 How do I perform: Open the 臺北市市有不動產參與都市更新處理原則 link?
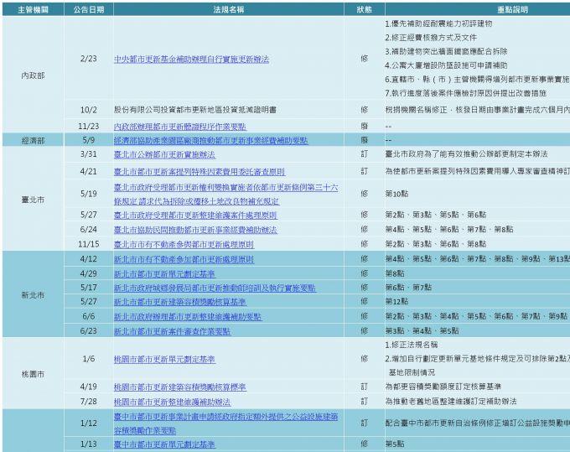(x=184, y=244)
